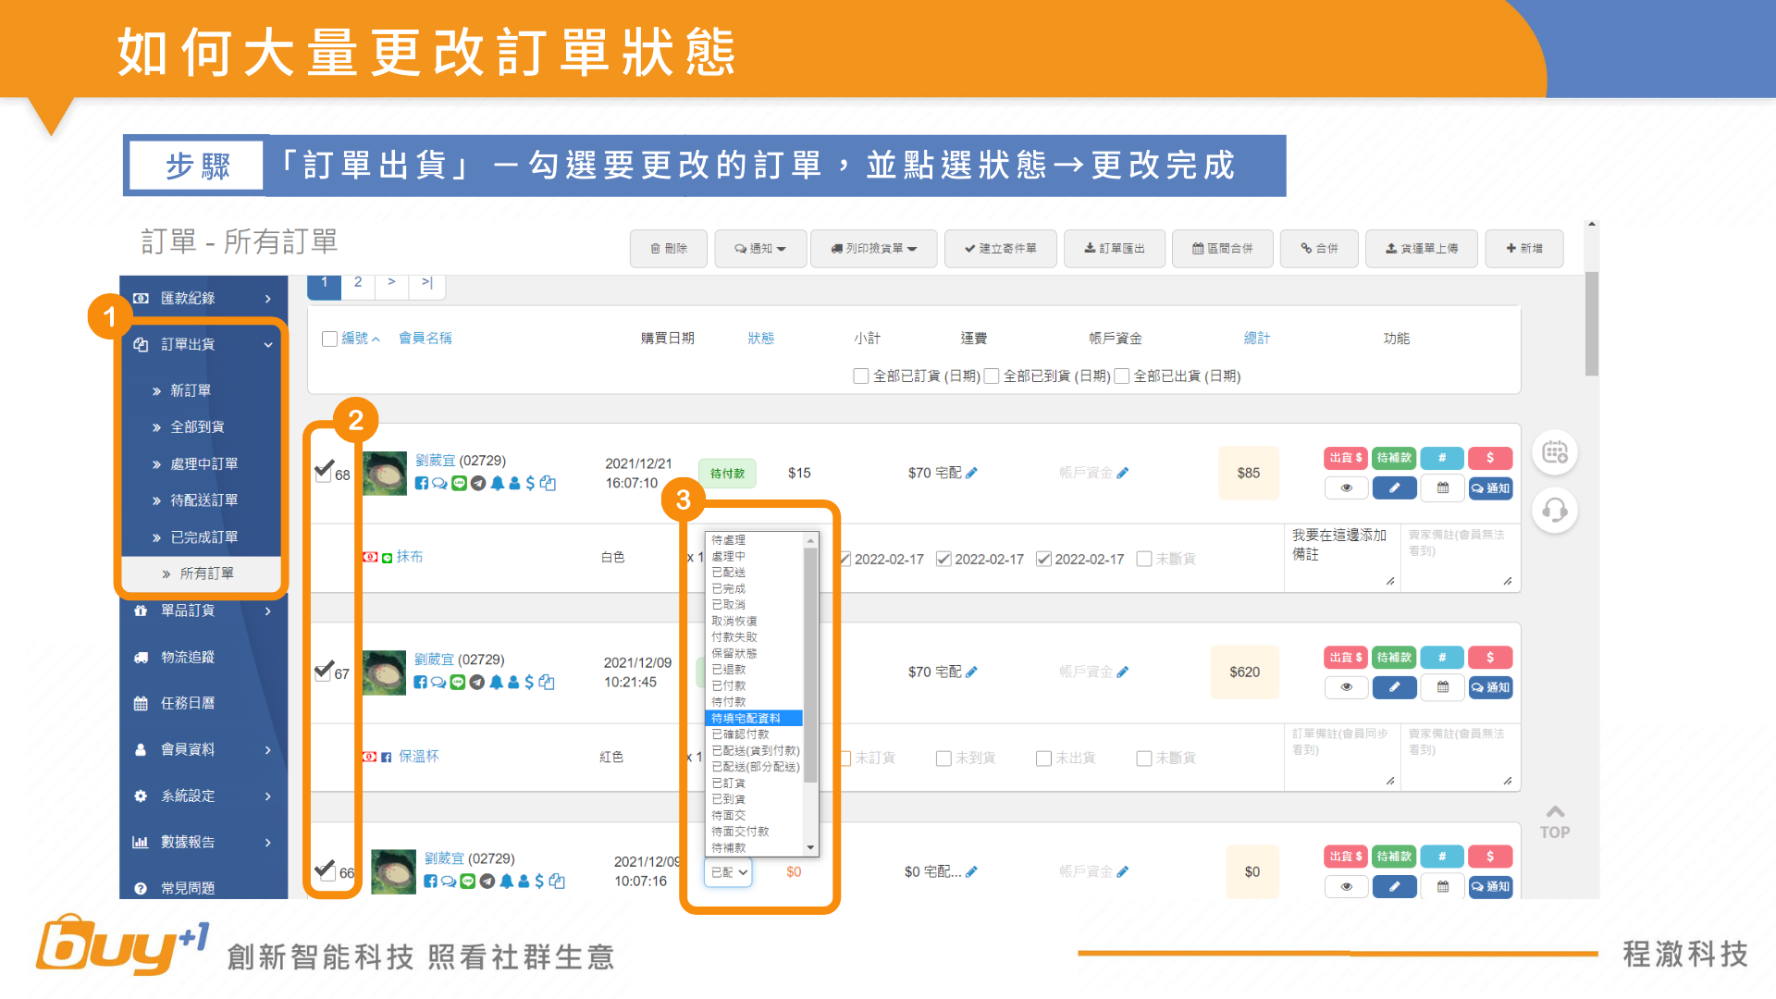
Task: Open 所有訂單 in the sidebar
Action: [x=206, y=573]
